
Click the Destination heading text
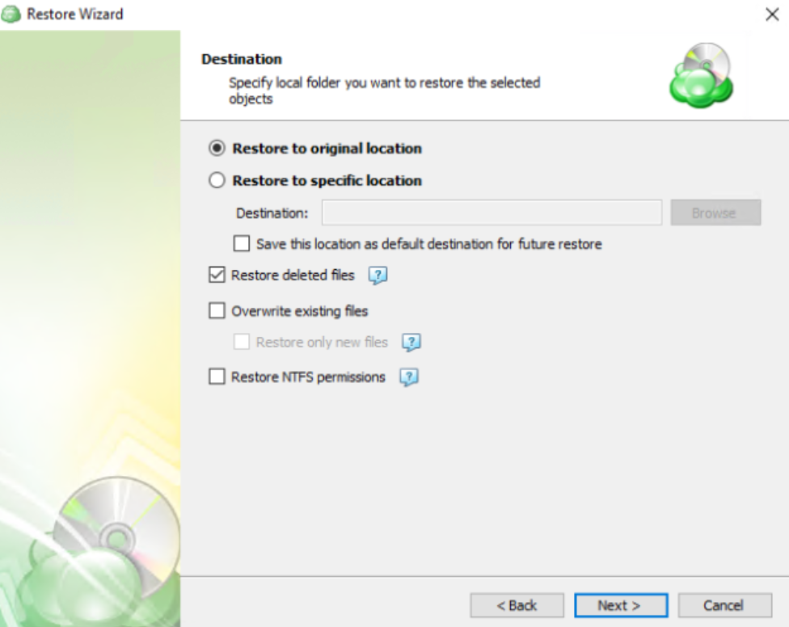(x=242, y=59)
